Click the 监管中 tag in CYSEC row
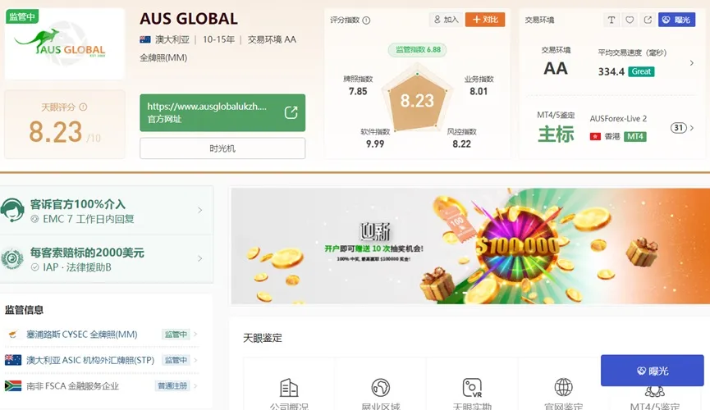The image size is (710, 410). [176, 335]
